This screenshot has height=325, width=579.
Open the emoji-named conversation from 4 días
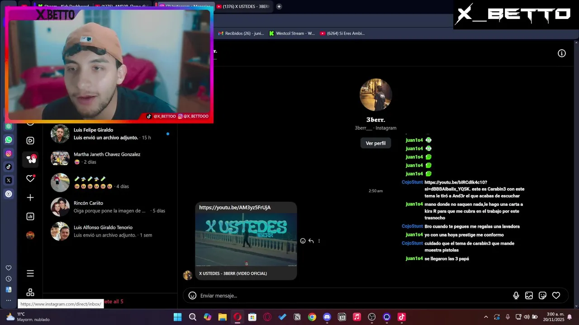(x=110, y=182)
